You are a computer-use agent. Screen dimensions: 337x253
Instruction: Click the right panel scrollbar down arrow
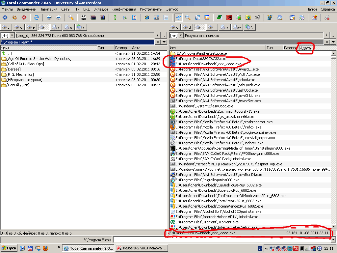coord(333,227)
